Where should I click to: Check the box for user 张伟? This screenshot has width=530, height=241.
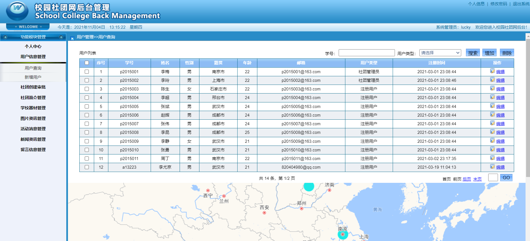[x=87, y=124]
